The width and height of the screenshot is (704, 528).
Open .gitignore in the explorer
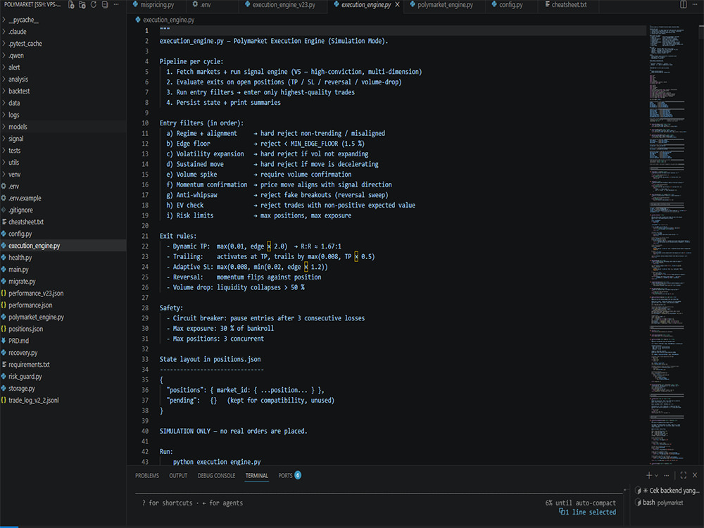click(x=63, y=210)
